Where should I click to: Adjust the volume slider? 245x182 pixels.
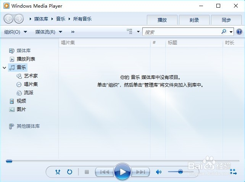(181, 172)
